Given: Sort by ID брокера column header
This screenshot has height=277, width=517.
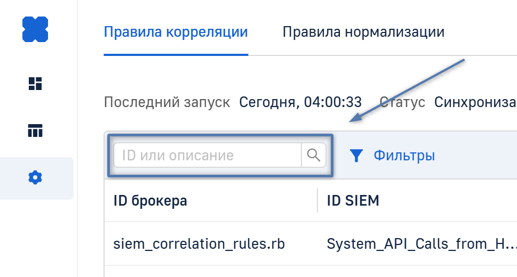Looking at the screenshot, I should click(x=150, y=201).
